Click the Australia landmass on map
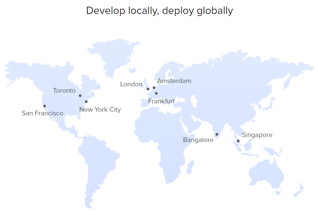The image size is (318, 215). click(x=266, y=174)
